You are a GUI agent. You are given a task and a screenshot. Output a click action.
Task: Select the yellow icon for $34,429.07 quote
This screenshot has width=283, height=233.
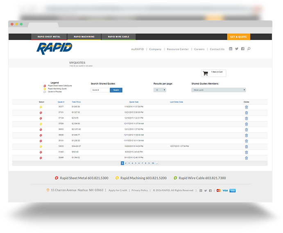[41, 146]
